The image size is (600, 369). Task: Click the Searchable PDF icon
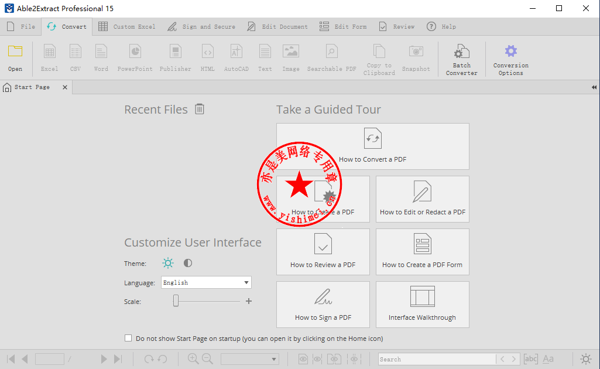click(x=331, y=52)
